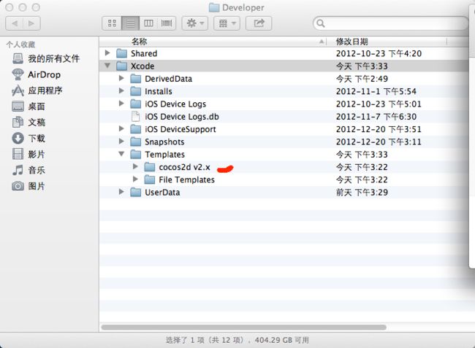Select the iOS DeviceSupport folder icon
This screenshot has height=348, width=475.
136,129
